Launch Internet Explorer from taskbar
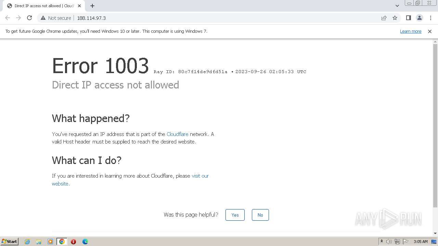 (27, 242)
